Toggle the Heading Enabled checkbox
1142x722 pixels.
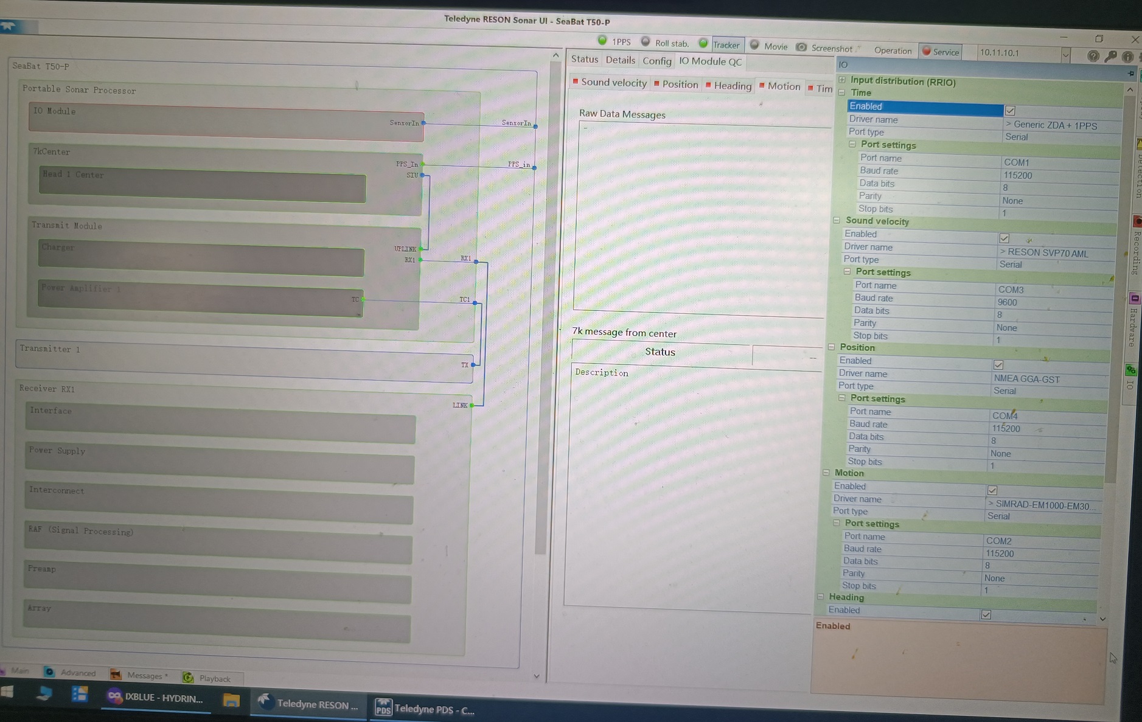point(986,615)
